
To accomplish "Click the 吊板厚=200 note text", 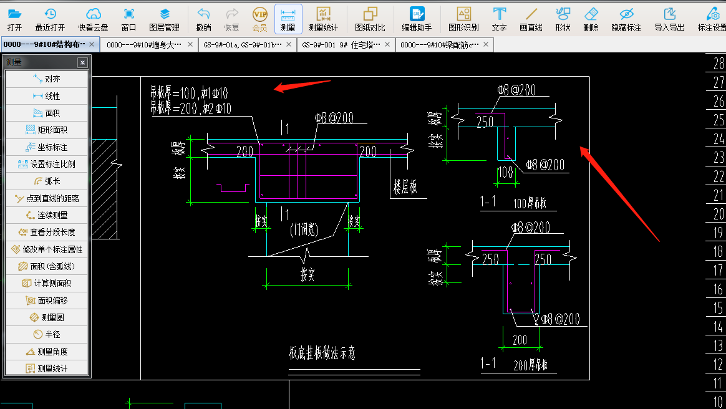I will point(190,108).
